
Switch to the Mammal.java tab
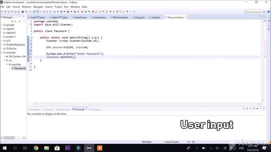click(x=119, y=17)
